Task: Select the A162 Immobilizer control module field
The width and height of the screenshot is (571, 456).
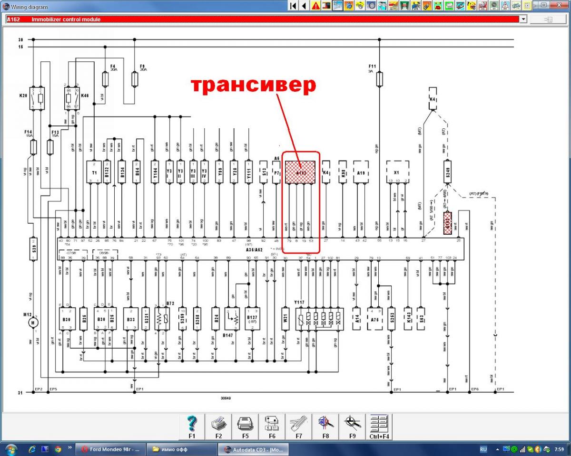Action: pyautogui.click(x=263, y=19)
